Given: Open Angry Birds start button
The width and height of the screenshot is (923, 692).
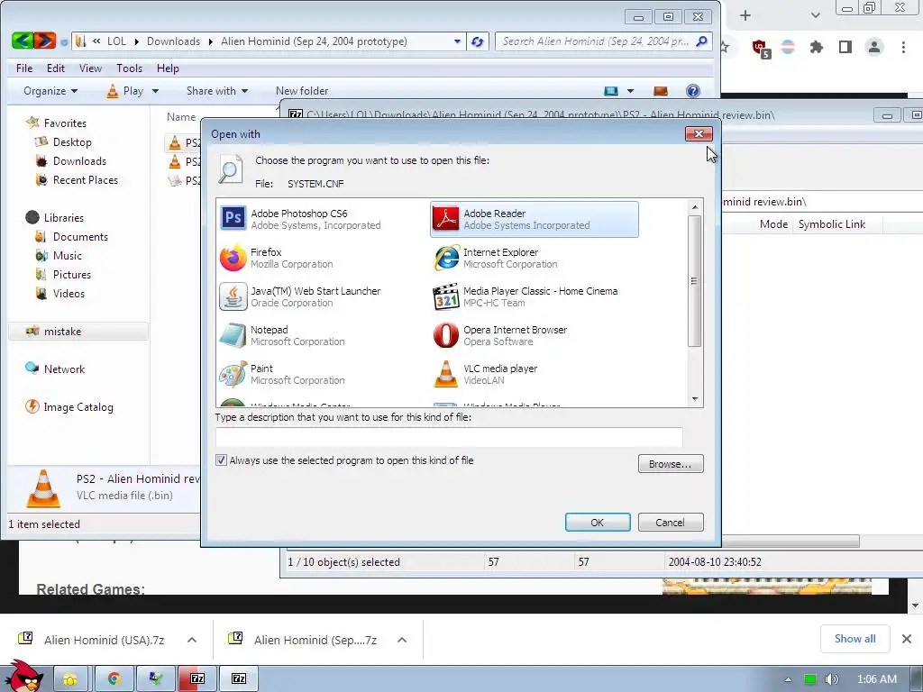Looking at the screenshot, I should 23,676.
